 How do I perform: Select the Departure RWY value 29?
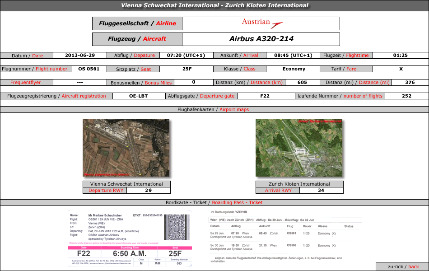pyautogui.click(x=149, y=191)
